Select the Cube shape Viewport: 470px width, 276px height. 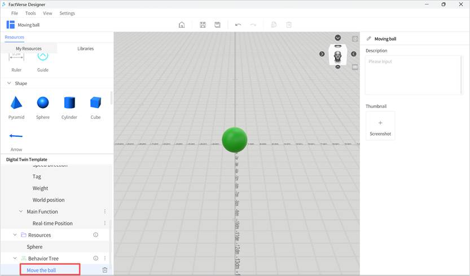click(x=95, y=108)
